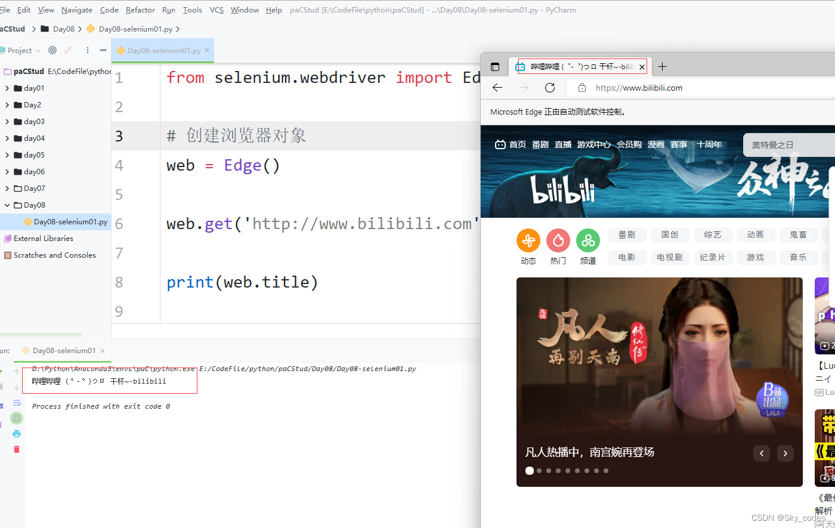This screenshot has height=528, width=835.
Task: Expand the day01 folder
Action: pos(7,88)
